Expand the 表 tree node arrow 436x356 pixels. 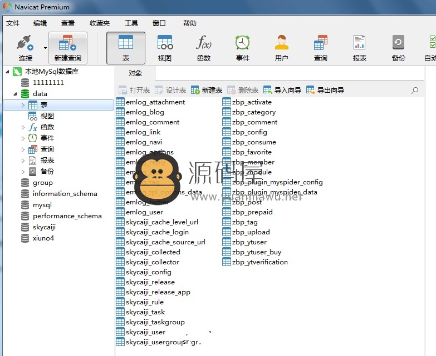(x=23, y=105)
